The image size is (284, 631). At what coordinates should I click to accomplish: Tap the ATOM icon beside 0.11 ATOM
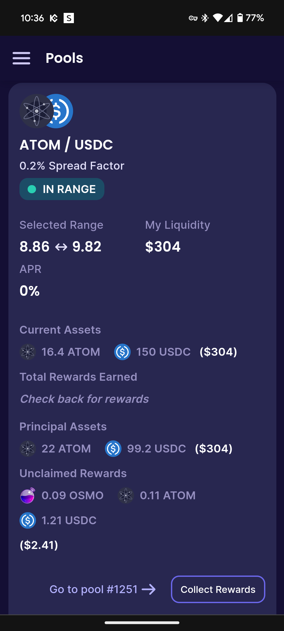coord(126,496)
